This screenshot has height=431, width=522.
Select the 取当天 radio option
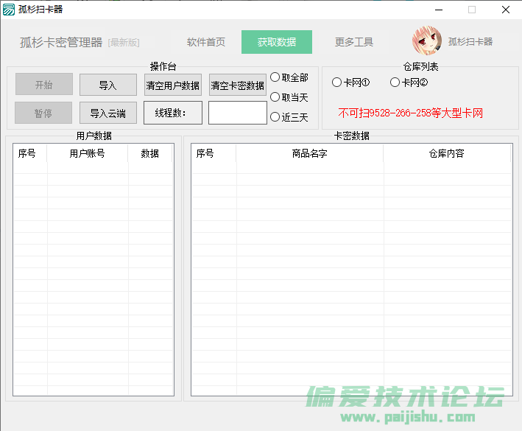pos(275,97)
